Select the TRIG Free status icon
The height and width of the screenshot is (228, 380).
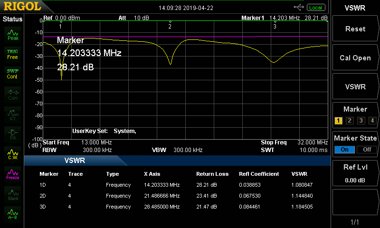[x=12, y=54]
